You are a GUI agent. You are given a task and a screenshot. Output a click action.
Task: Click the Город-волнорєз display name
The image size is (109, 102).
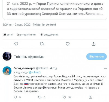[25, 68]
